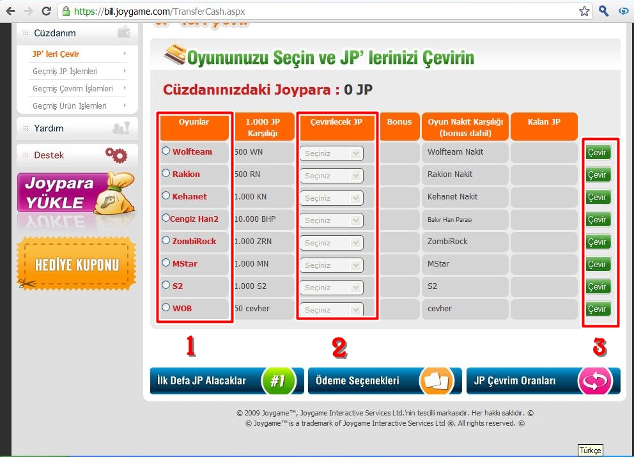Open Seçiniz dropdown in S2 row
Viewport: 634px width, 457px height.
pos(332,288)
